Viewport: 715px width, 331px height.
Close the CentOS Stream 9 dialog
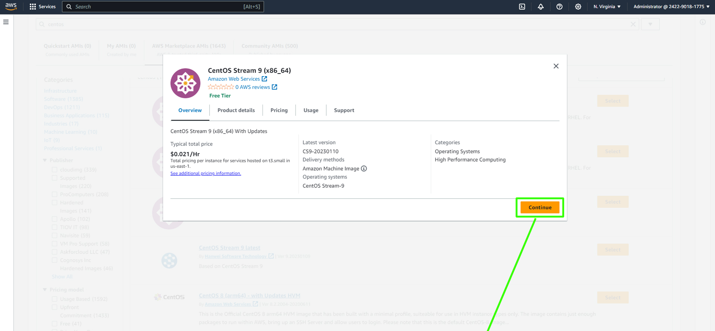click(556, 66)
